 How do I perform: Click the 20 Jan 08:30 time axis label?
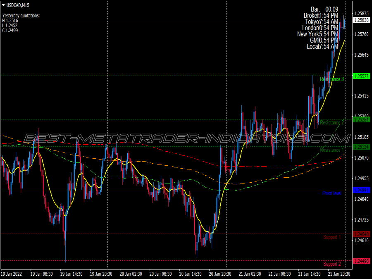pos(160,274)
